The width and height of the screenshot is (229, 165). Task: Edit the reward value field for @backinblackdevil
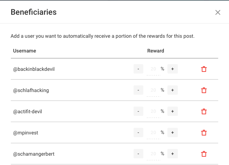[153, 69]
